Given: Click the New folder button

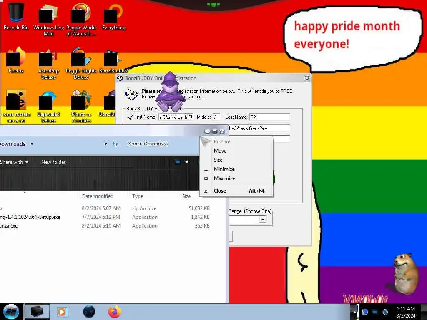Looking at the screenshot, I should [x=53, y=162].
